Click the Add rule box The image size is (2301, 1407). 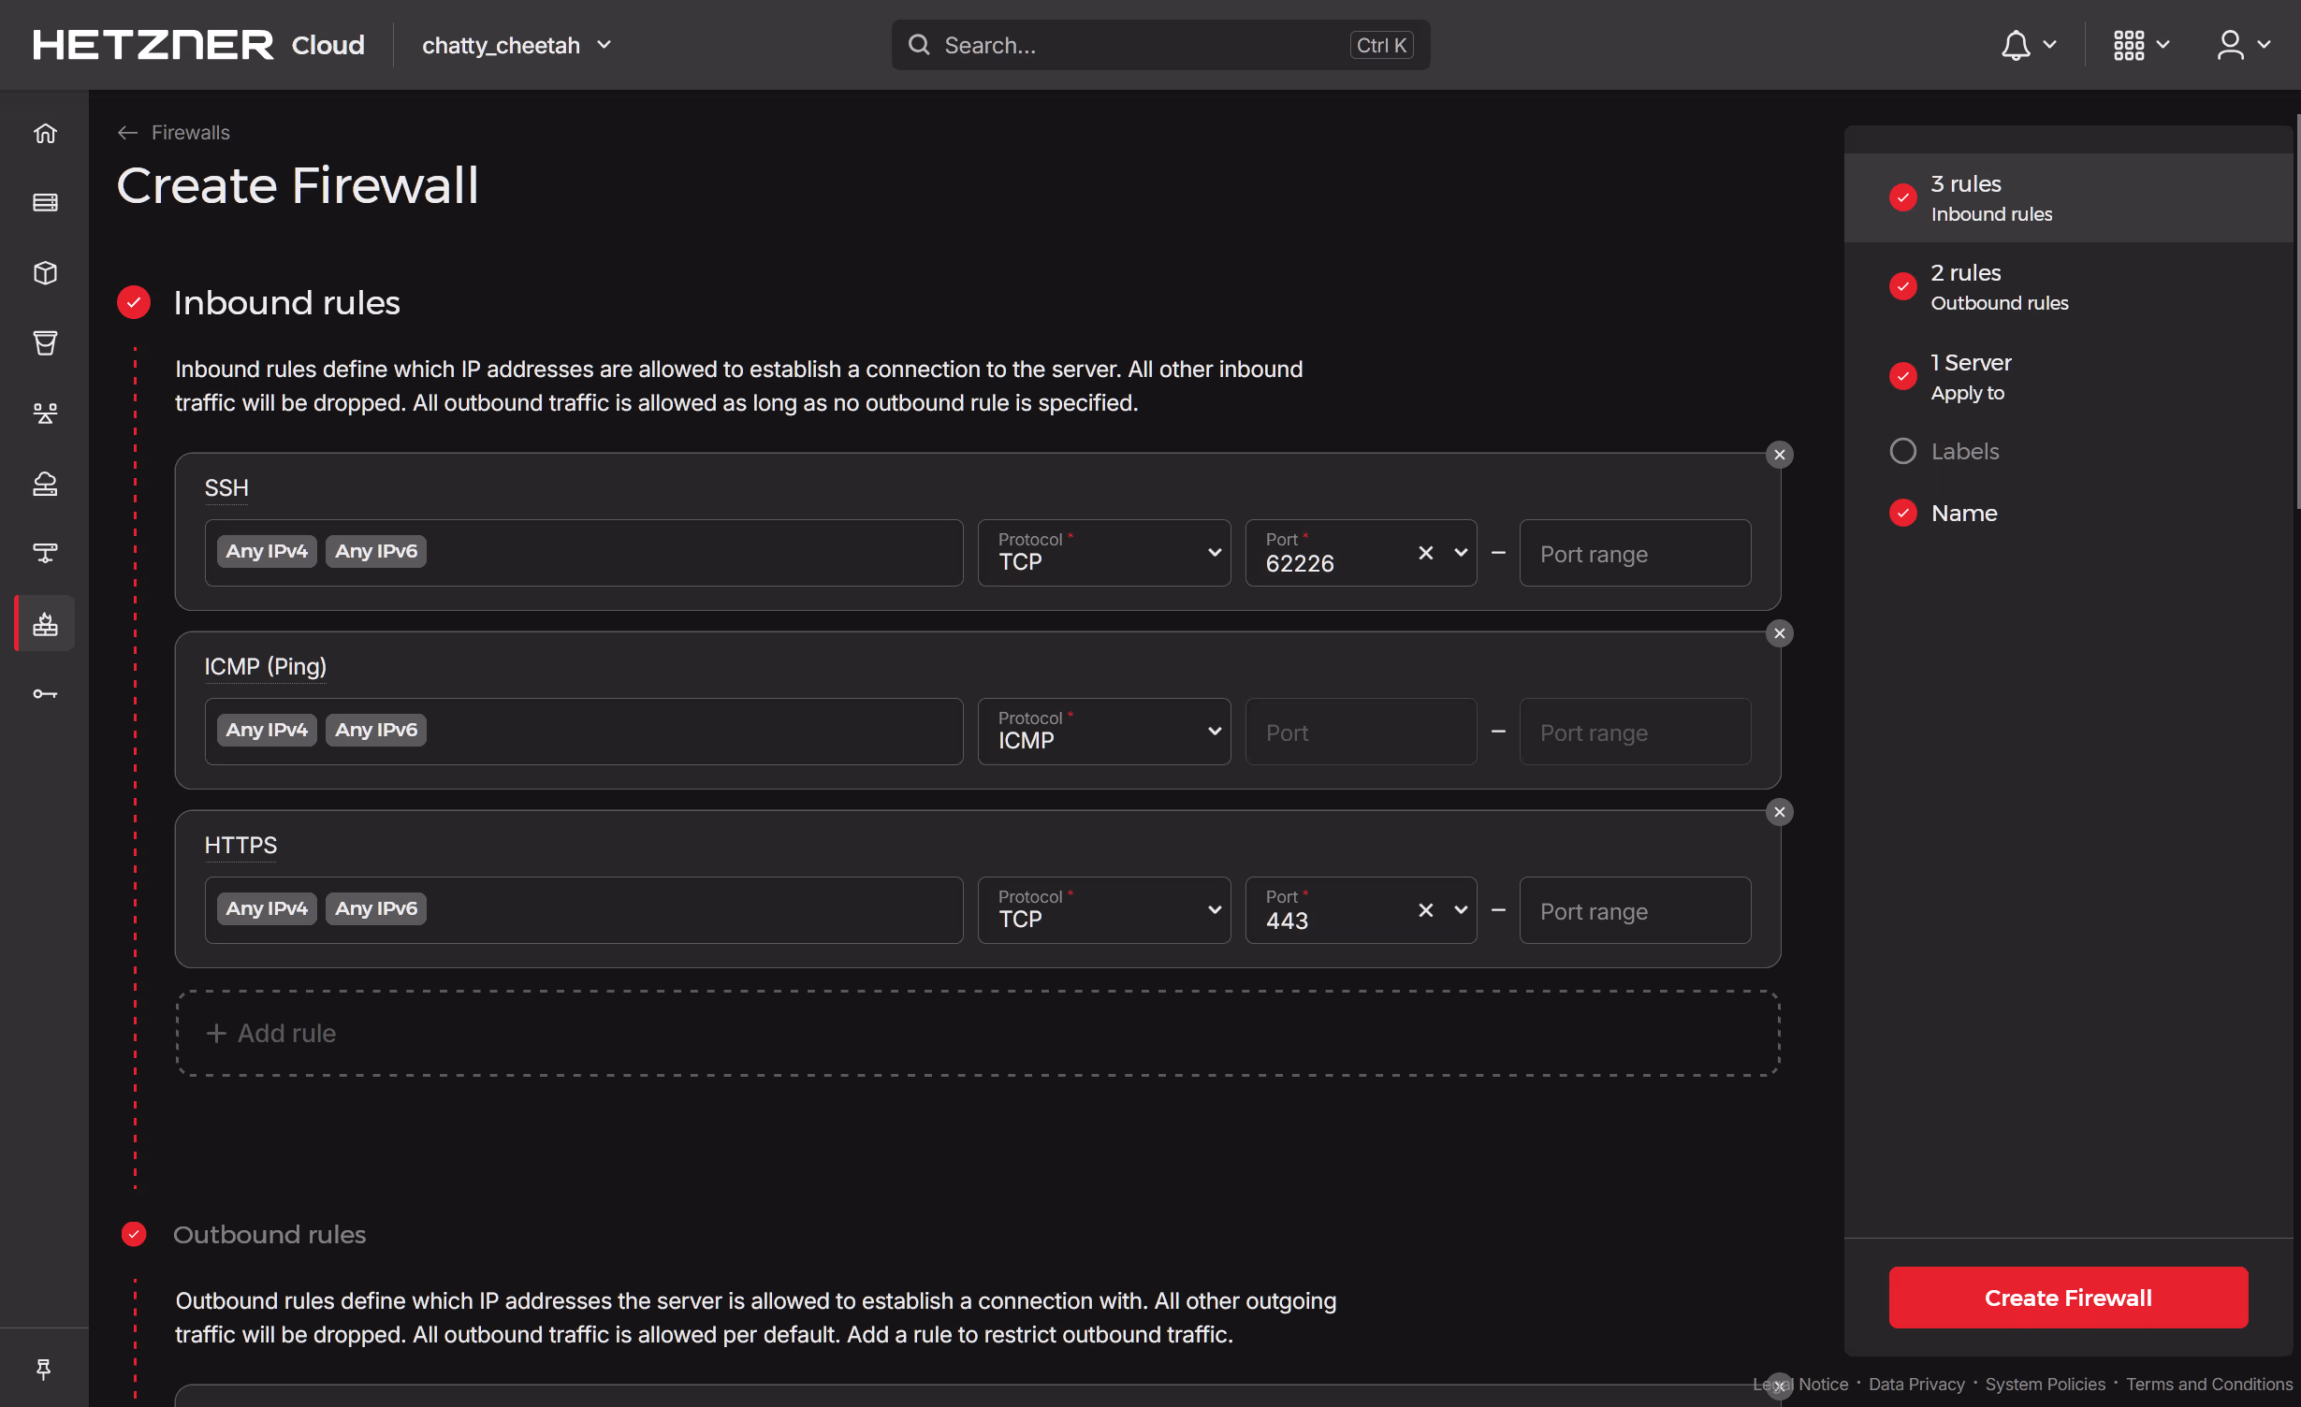(x=977, y=1033)
